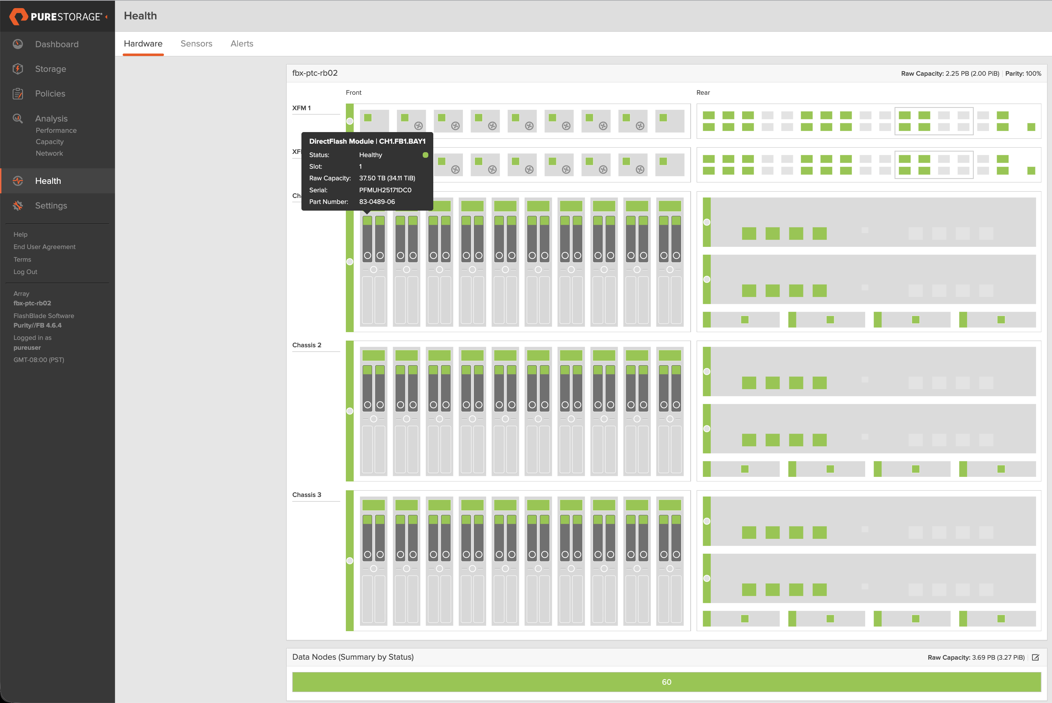Click the Help link
Viewport: 1052px width, 703px height.
pyautogui.click(x=20, y=235)
